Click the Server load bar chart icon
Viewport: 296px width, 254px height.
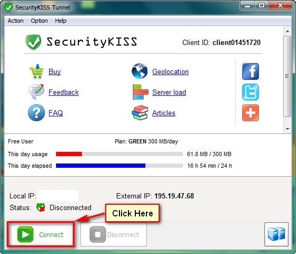point(140,92)
